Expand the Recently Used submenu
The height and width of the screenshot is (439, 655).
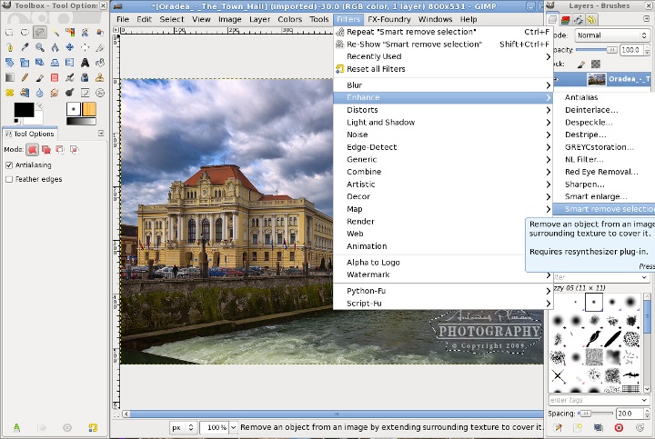pos(443,56)
